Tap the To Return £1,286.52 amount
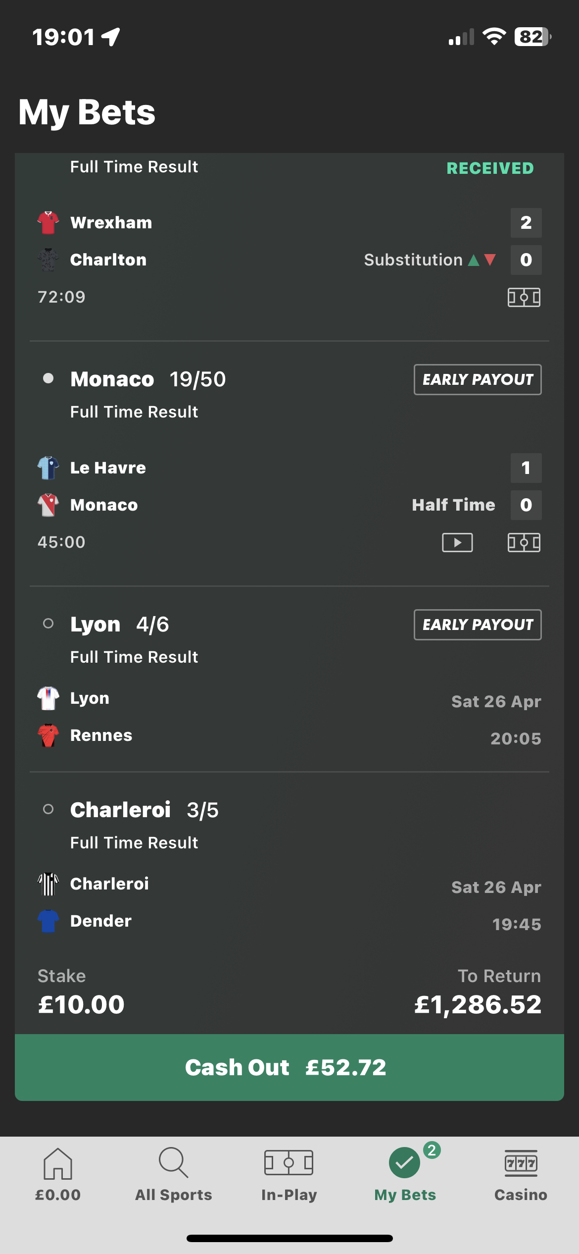Viewport: 579px width, 1254px height. pyautogui.click(x=478, y=1004)
